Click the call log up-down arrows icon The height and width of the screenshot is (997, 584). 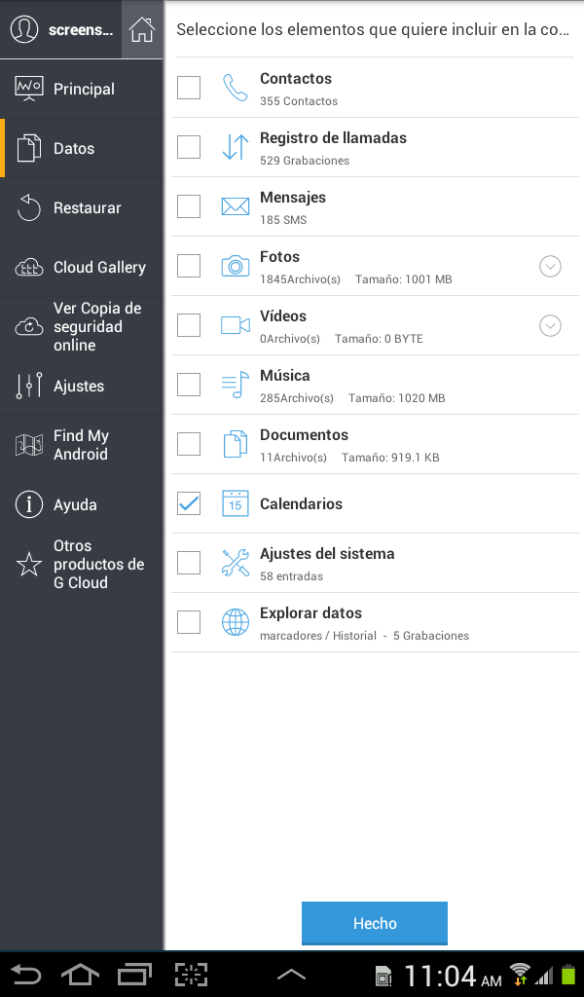tap(236, 147)
